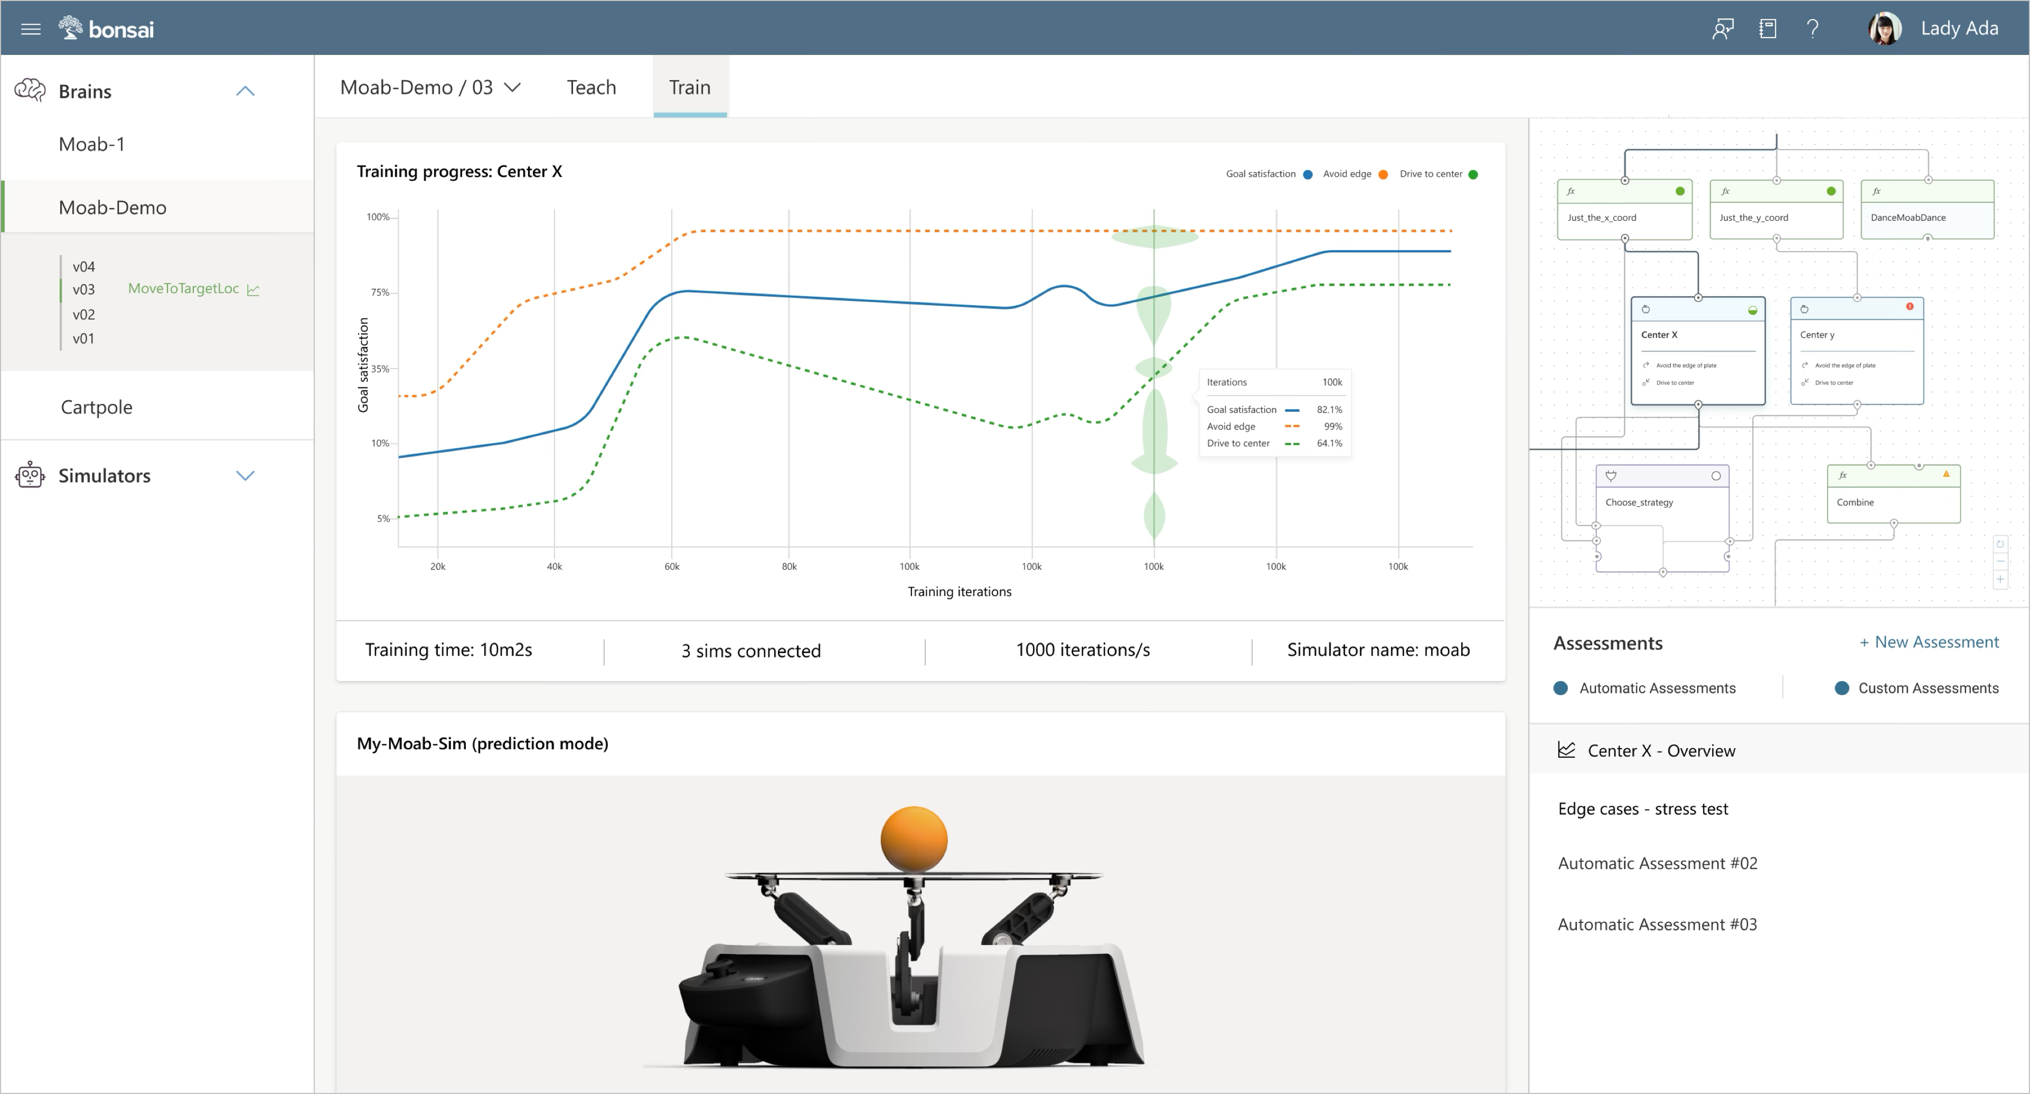Click the feedback person icon in header
The image size is (2030, 1094).
coord(1723,29)
